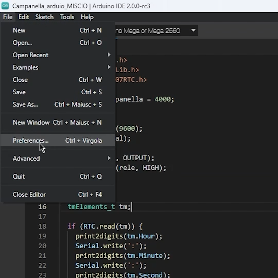
Task: Choose New from the File menu
Action: (x=58, y=30)
